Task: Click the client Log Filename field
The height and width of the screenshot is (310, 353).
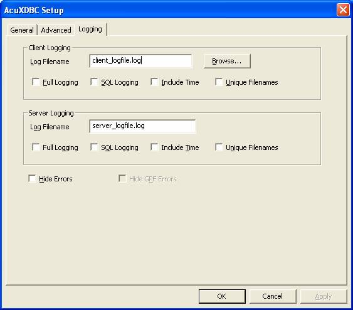Action: tap(140, 61)
